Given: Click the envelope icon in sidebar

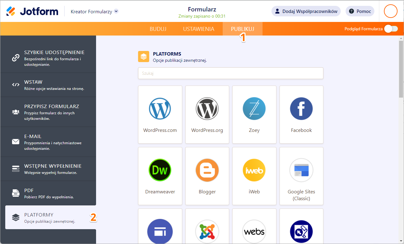Looking at the screenshot, I should pos(16,142).
